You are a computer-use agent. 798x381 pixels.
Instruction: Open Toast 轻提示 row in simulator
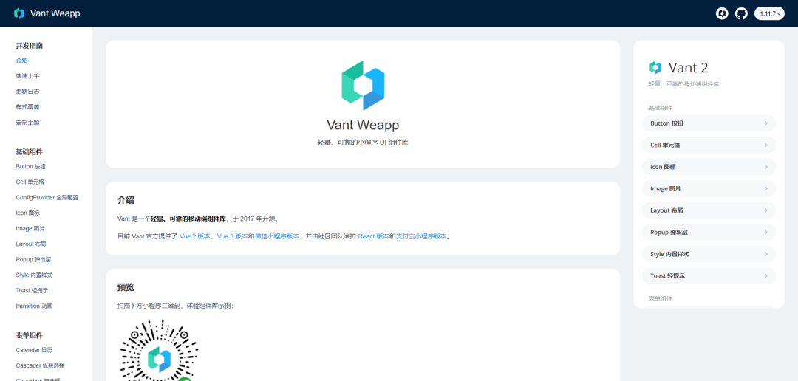709,275
